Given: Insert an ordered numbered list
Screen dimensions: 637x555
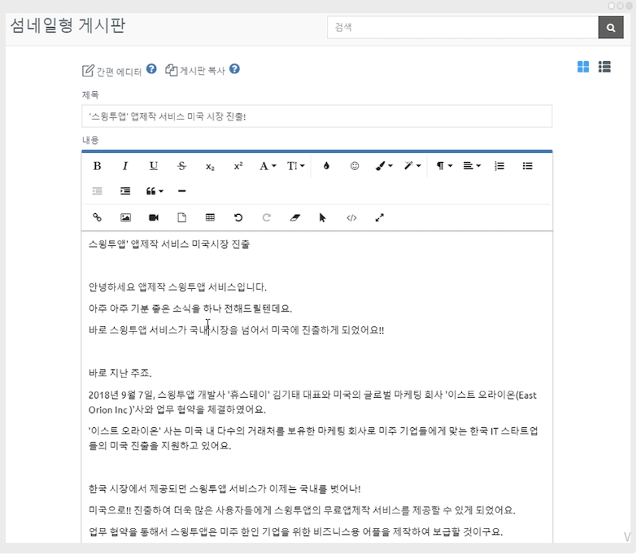Looking at the screenshot, I should 500,166.
